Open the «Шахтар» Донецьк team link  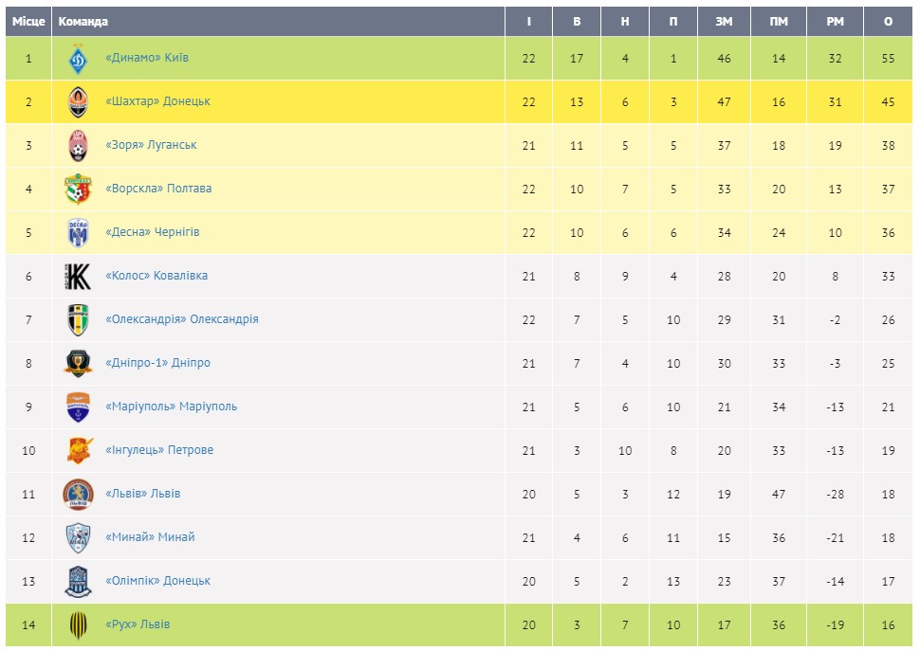click(x=157, y=101)
